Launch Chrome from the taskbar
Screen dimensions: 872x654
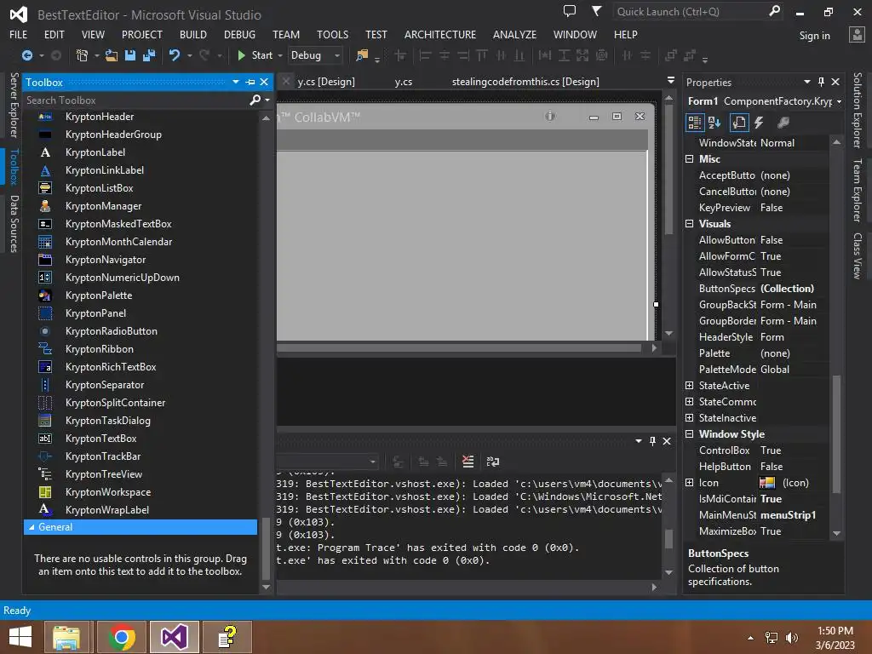[x=122, y=637]
